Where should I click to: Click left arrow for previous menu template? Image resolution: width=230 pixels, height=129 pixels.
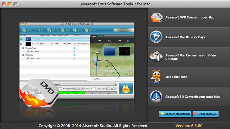pos(100,41)
